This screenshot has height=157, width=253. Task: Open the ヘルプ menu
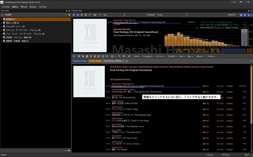click(x=42, y=7)
